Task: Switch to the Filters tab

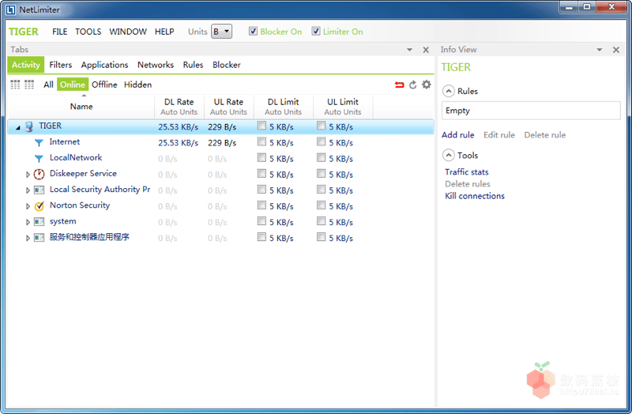Action: click(x=61, y=65)
